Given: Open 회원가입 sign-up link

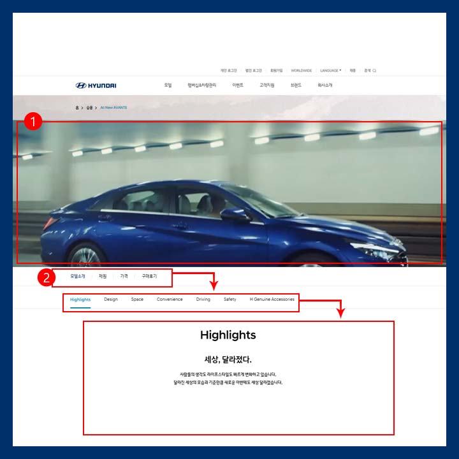Looking at the screenshot, I should [x=276, y=71].
